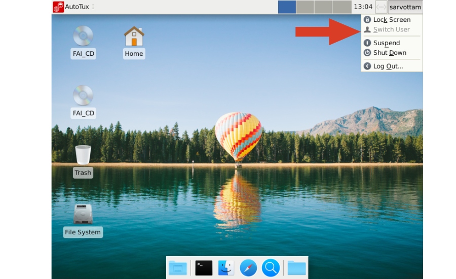
Task: Launch the compass web browser icon
Action: 248,268
